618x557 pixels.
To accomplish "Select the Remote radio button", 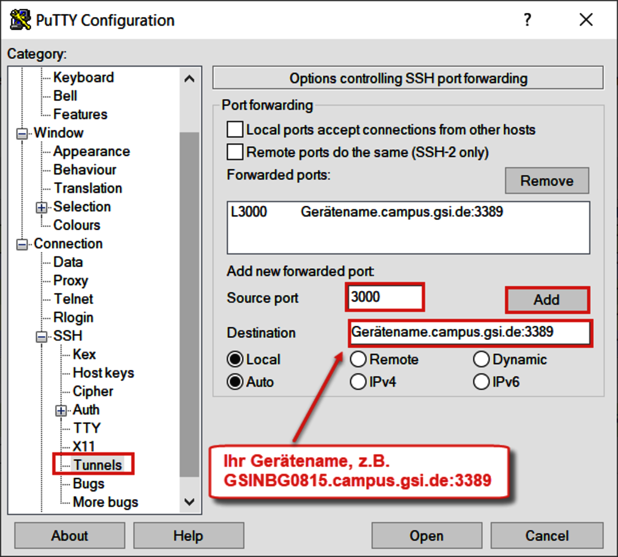I will [x=358, y=359].
